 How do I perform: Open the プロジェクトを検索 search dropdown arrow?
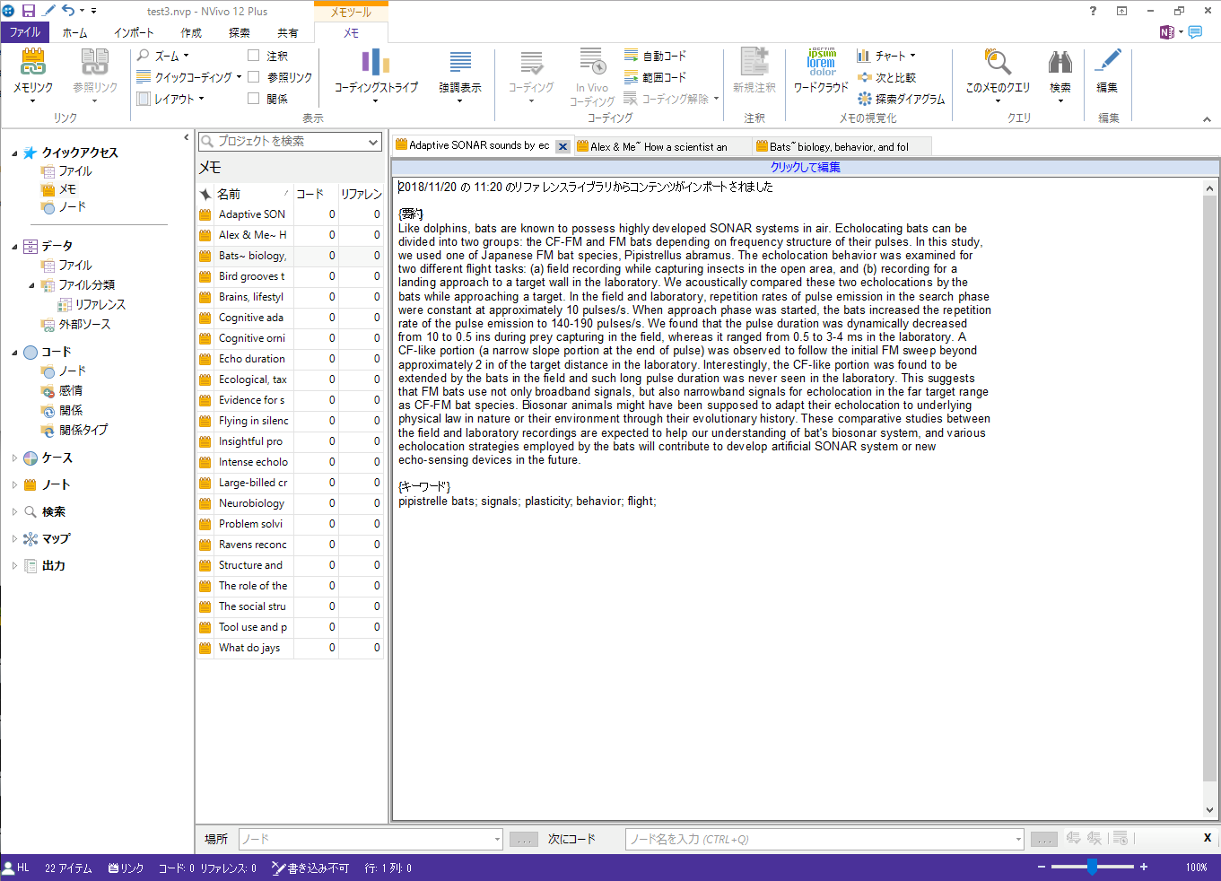[x=373, y=142]
